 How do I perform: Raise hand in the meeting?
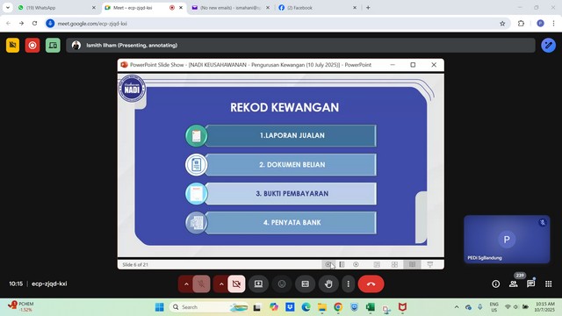coord(328,284)
